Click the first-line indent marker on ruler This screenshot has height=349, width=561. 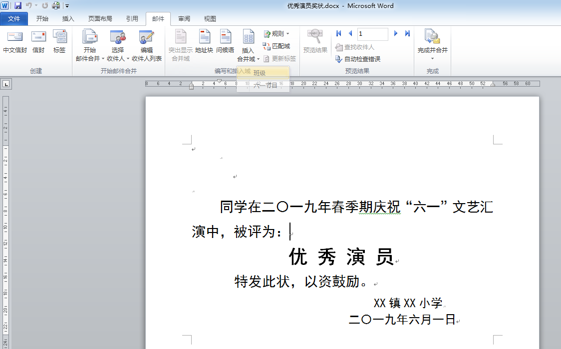[x=219, y=81]
